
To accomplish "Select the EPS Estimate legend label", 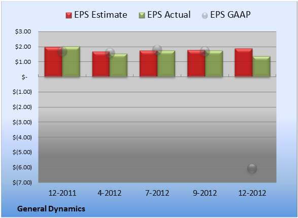I will tap(101, 15).
